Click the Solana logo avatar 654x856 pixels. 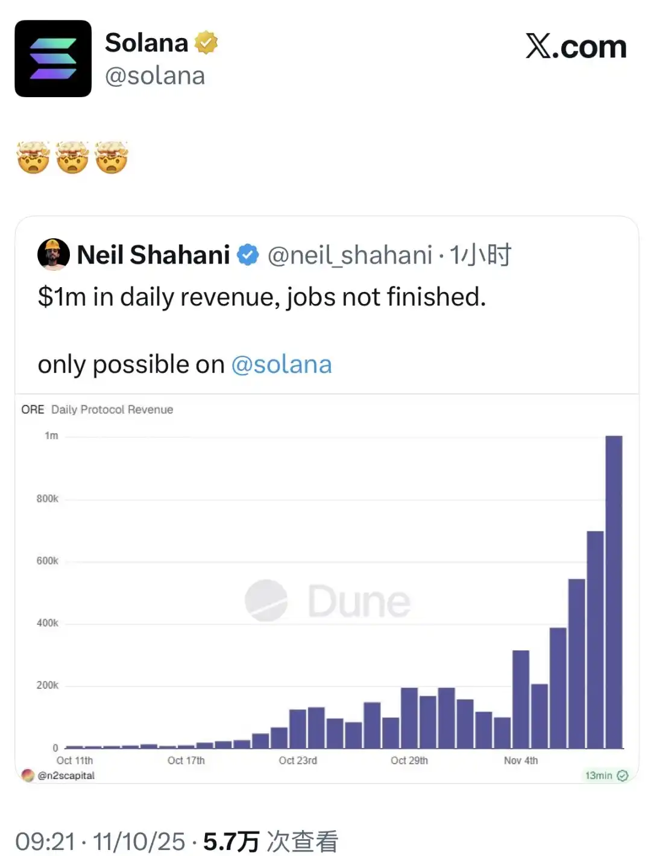point(53,59)
